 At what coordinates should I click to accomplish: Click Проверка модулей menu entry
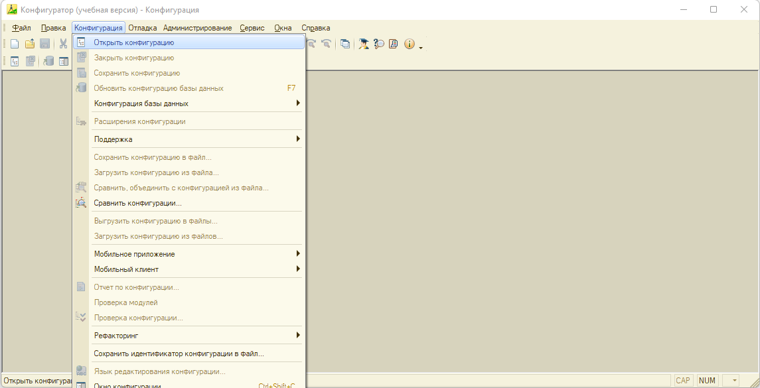tap(189, 302)
